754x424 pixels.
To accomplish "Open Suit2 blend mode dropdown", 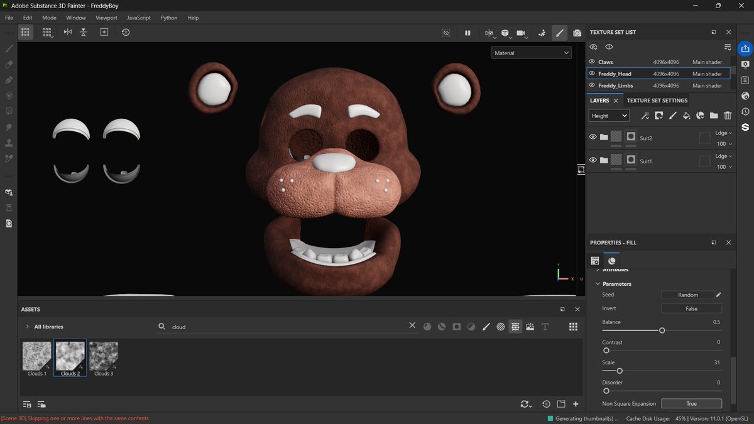I will [x=723, y=133].
